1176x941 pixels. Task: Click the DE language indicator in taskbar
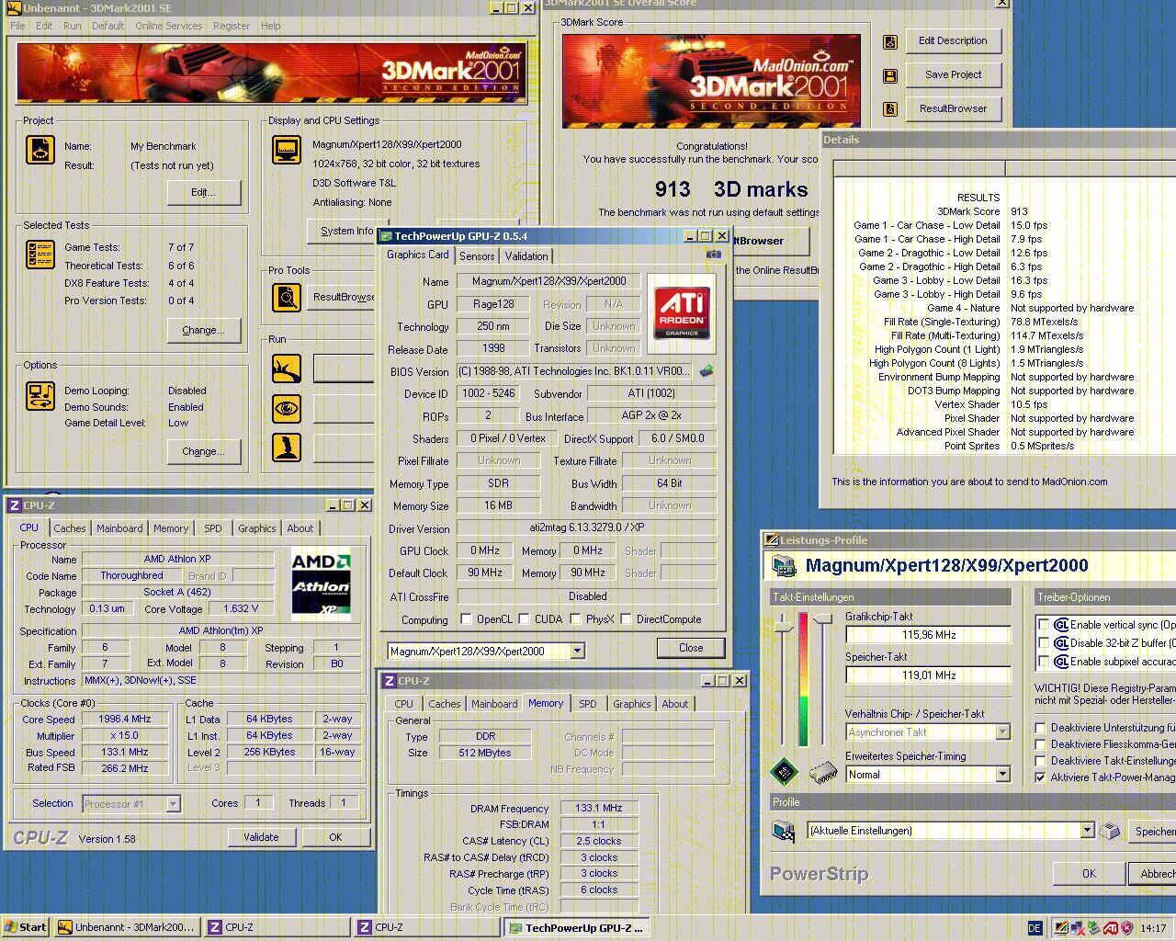pyautogui.click(x=1035, y=928)
